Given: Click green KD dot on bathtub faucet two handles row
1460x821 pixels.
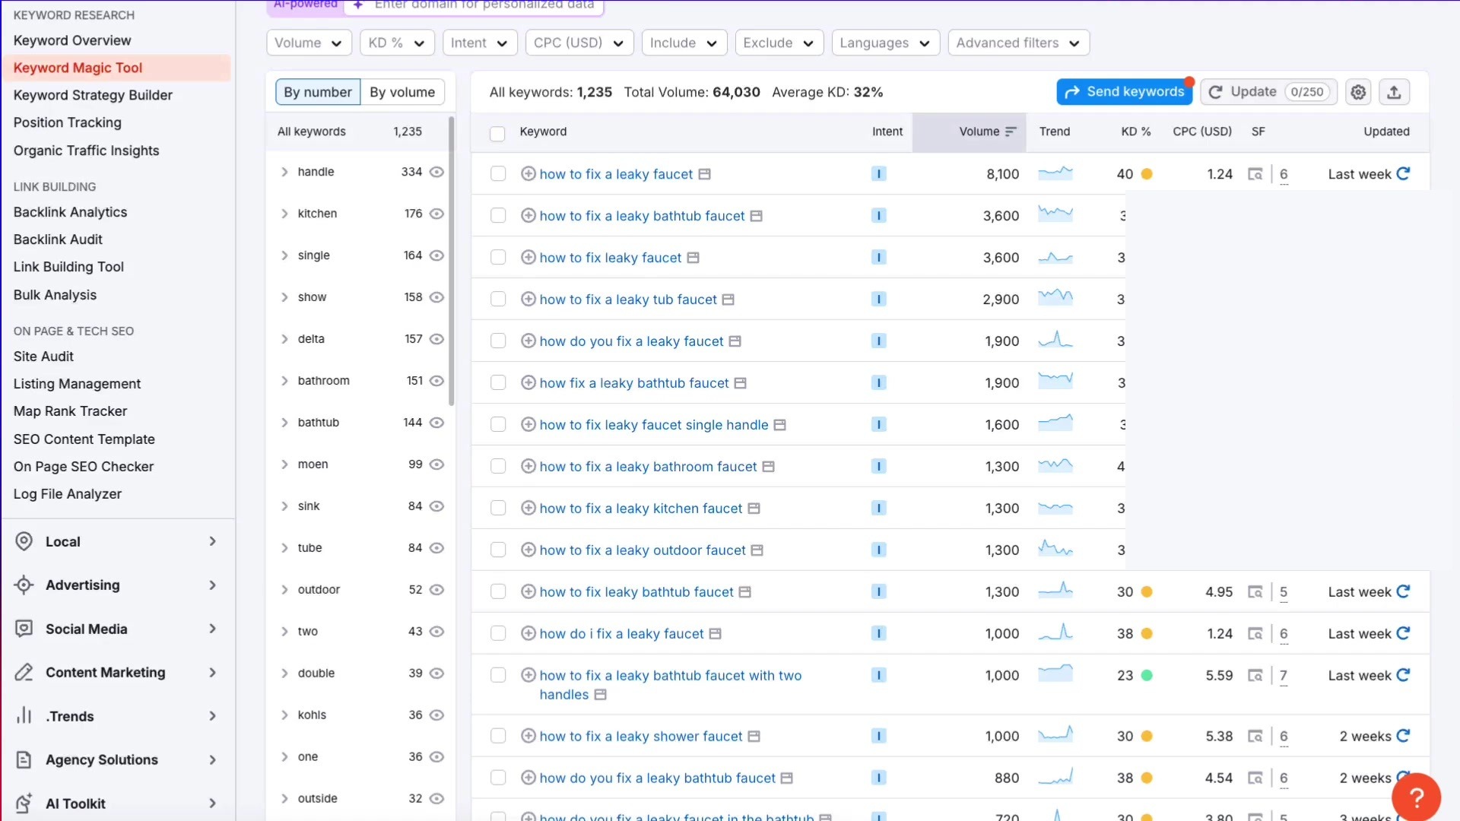Looking at the screenshot, I should [1147, 676].
